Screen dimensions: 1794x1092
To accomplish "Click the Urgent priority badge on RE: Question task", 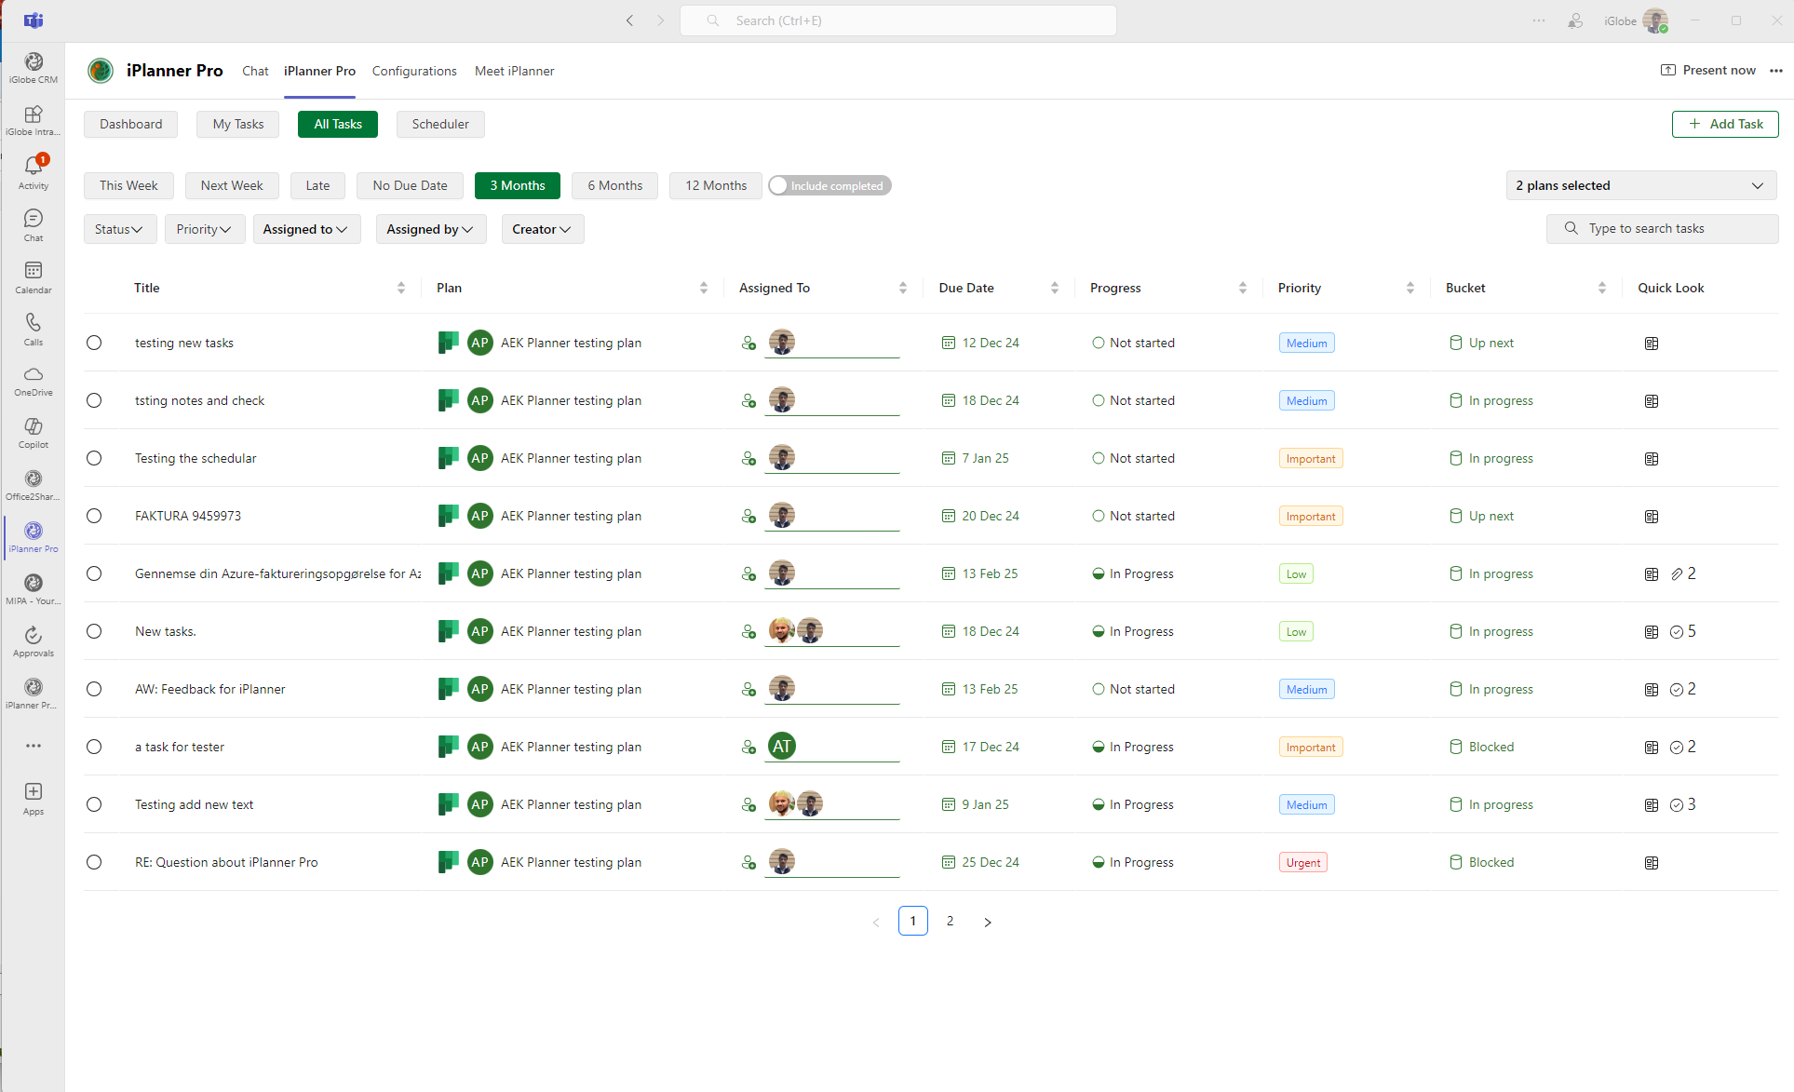I will point(1302,861).
